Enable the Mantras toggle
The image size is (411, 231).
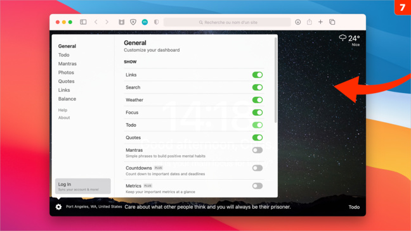[x=258, y=150]
